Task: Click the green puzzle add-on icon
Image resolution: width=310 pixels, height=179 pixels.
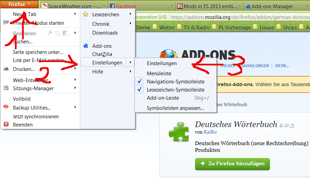Action: point(179,132)
